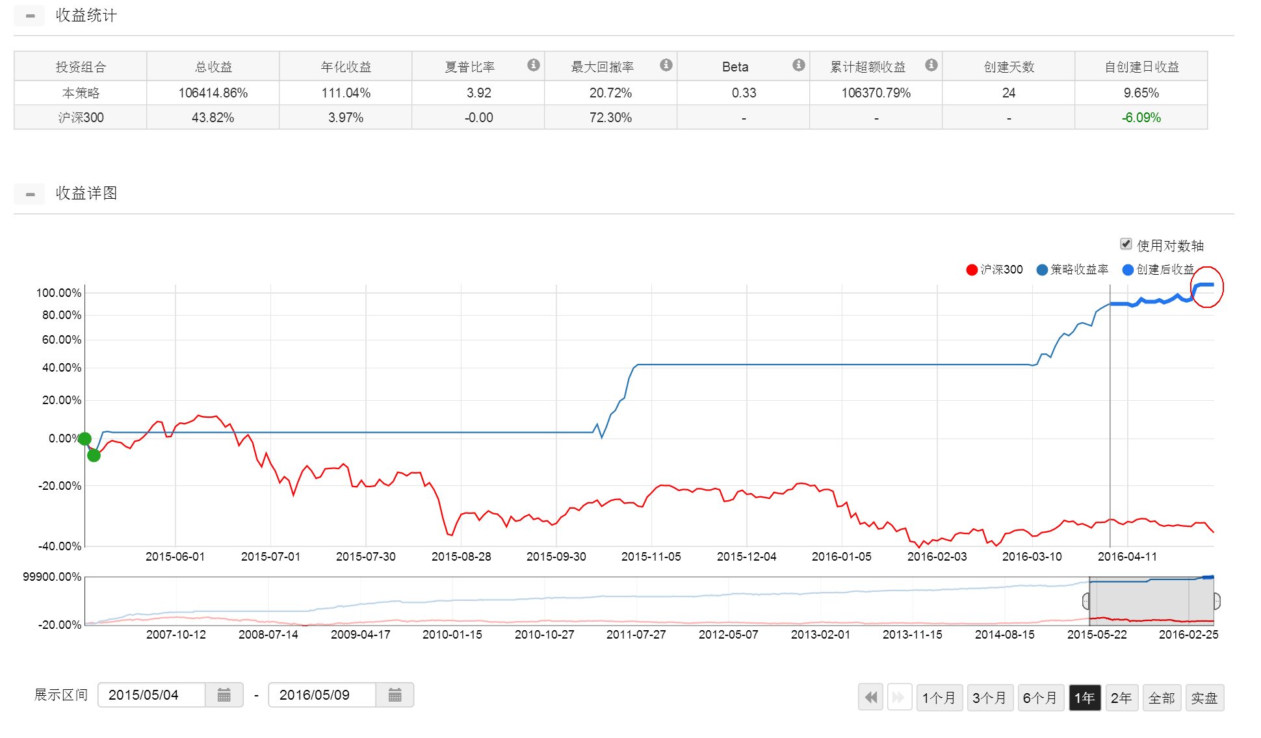Click the 2016-04-11 axis date label
This screenshot has height=738, width=1261.
(1128, 557)
